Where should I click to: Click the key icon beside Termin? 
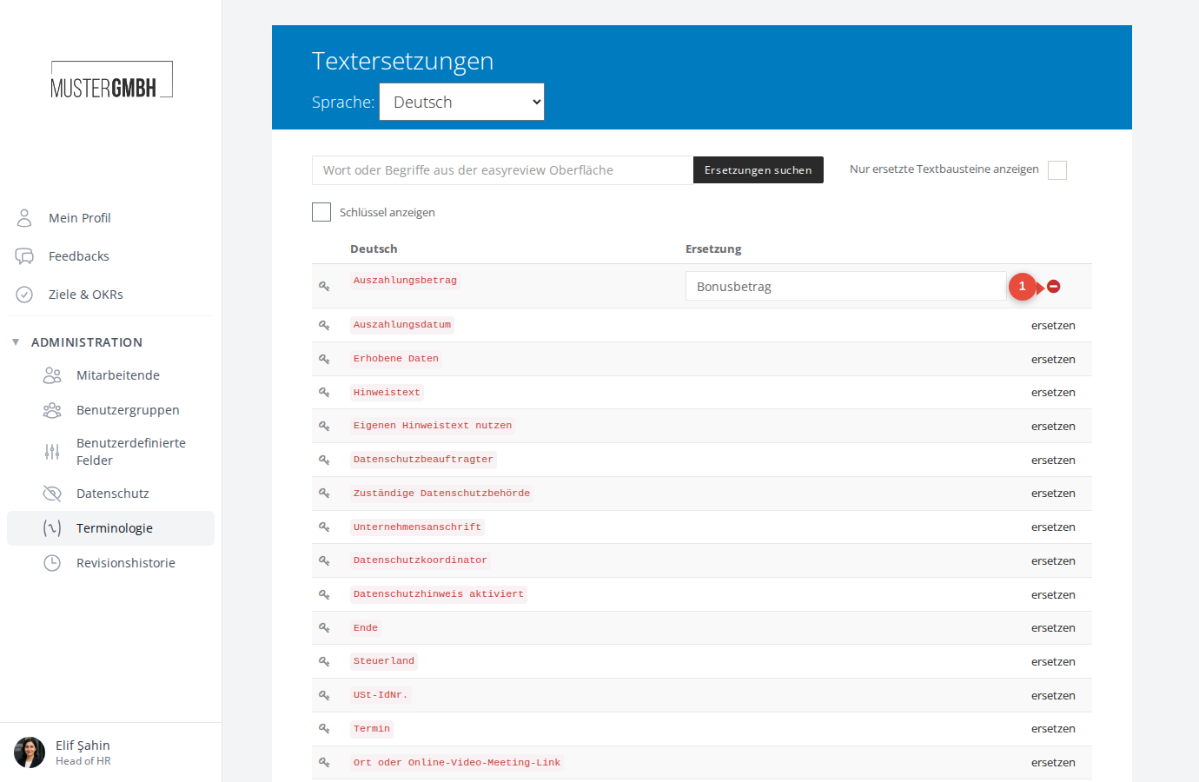324,729
